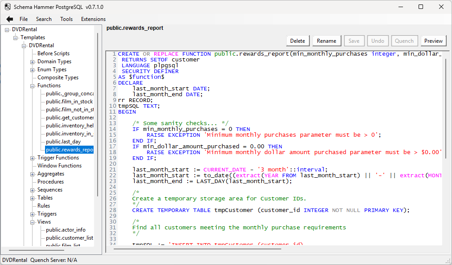
Task: Expand the Enum Types node
Action: (33, 69)
